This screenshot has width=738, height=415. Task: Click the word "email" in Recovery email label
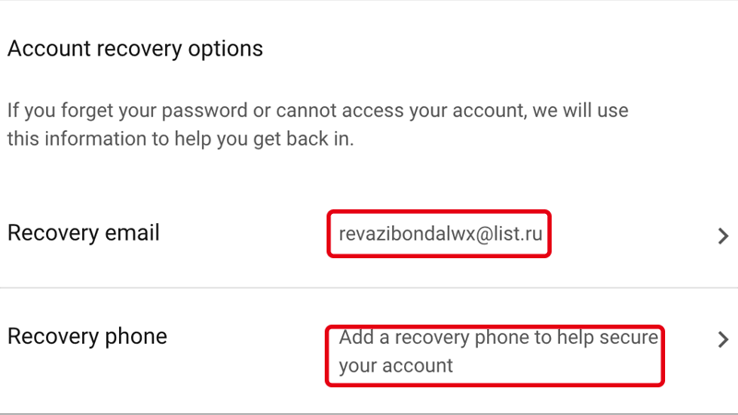(132, 233)
